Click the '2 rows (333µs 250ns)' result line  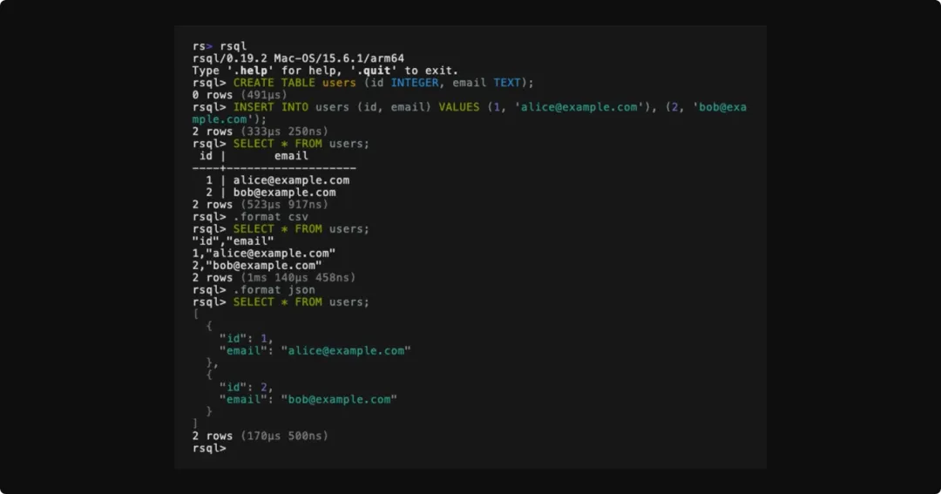coord(261,132)
